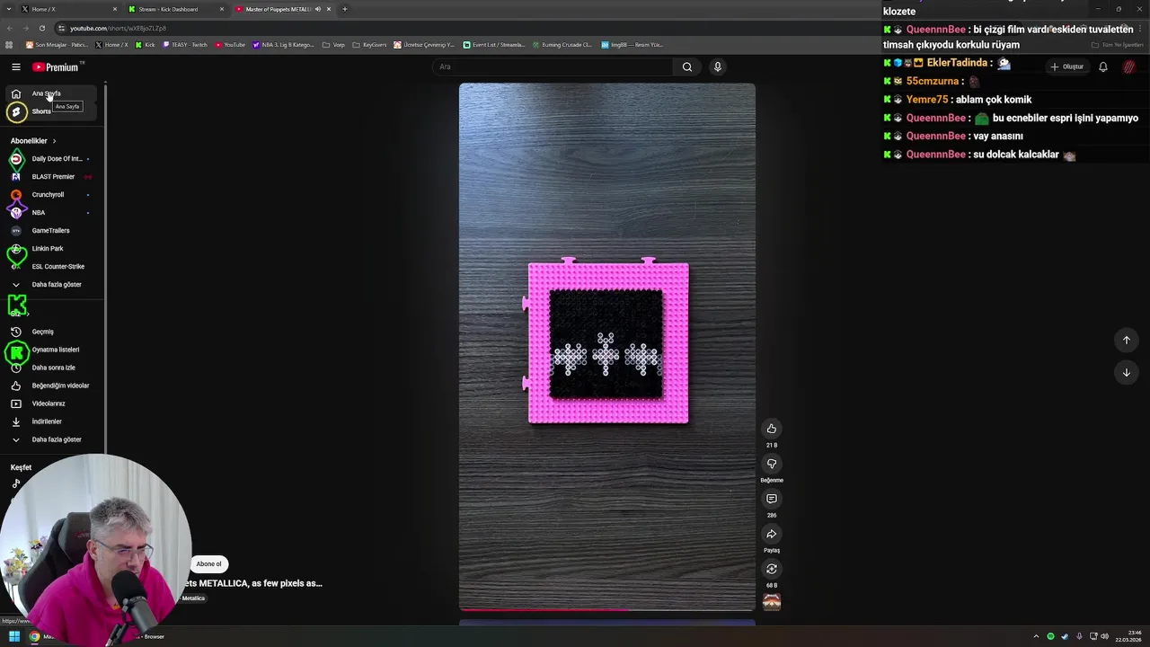This screenshot has width=1150, height=647.
Task: Open Steam tray icon
Action: (x=1065, y=636)
